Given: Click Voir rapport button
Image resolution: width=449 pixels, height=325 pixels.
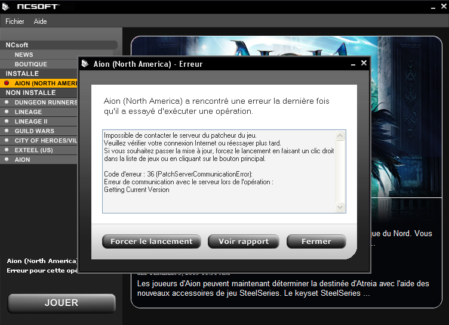Looking at the screenshot, I should (x=244, y=242).
